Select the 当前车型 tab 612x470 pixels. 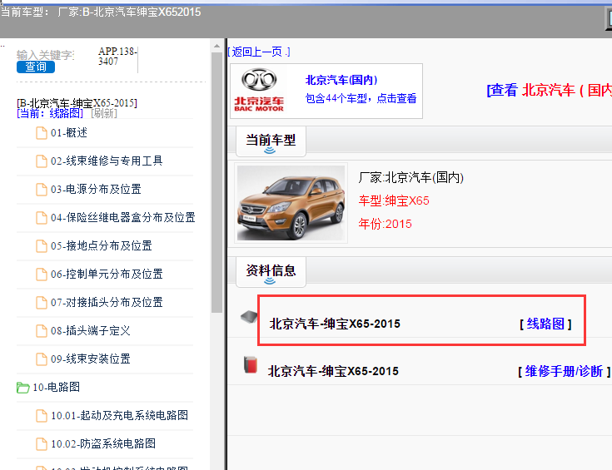271,141
